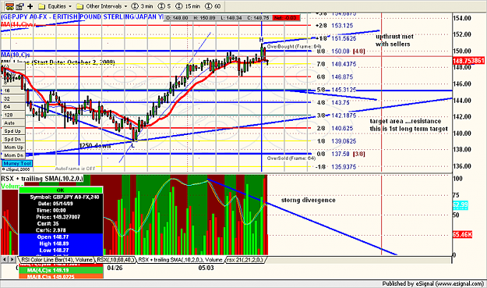Click the OverSold (Frame: 64) label
Viewport: 487px width, 288px height.
click(x=291, y=158)
